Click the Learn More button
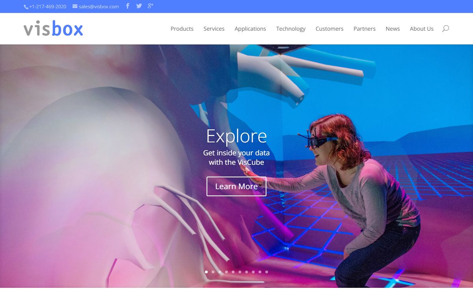The height and width of the screenshot is (291, 473). click(x=236, y=186)
